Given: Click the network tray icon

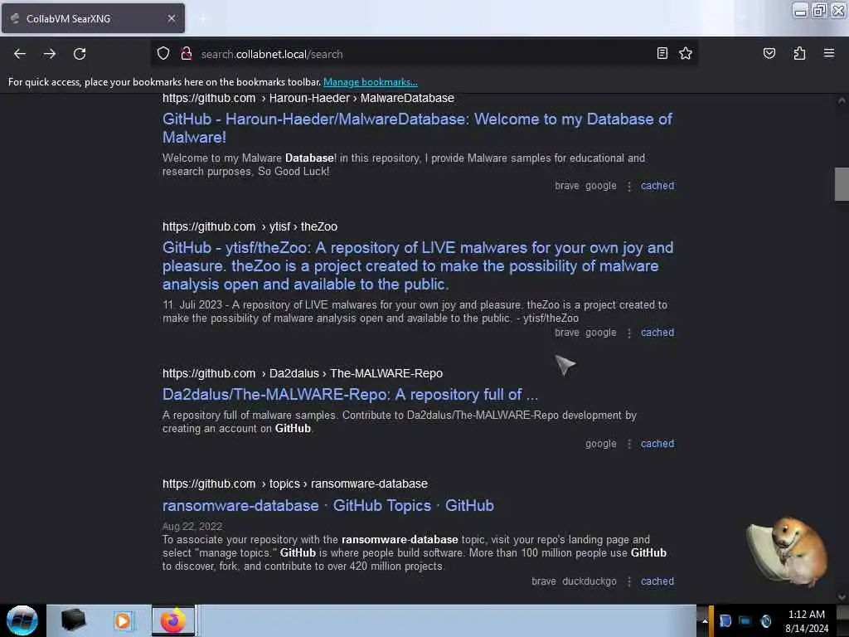Looking at the screenshot, I should tap(745, 621).
